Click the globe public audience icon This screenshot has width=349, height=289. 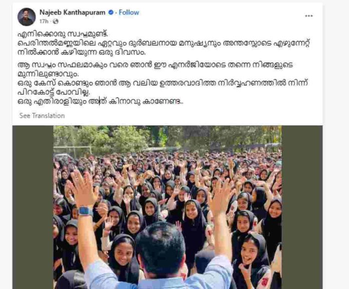(56, 22)
